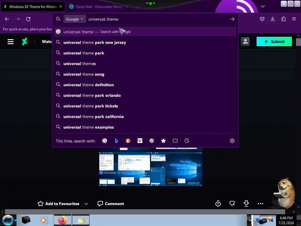Search bookmarks via the star icon
301x226 pixels.
click(x=163, y=141)
